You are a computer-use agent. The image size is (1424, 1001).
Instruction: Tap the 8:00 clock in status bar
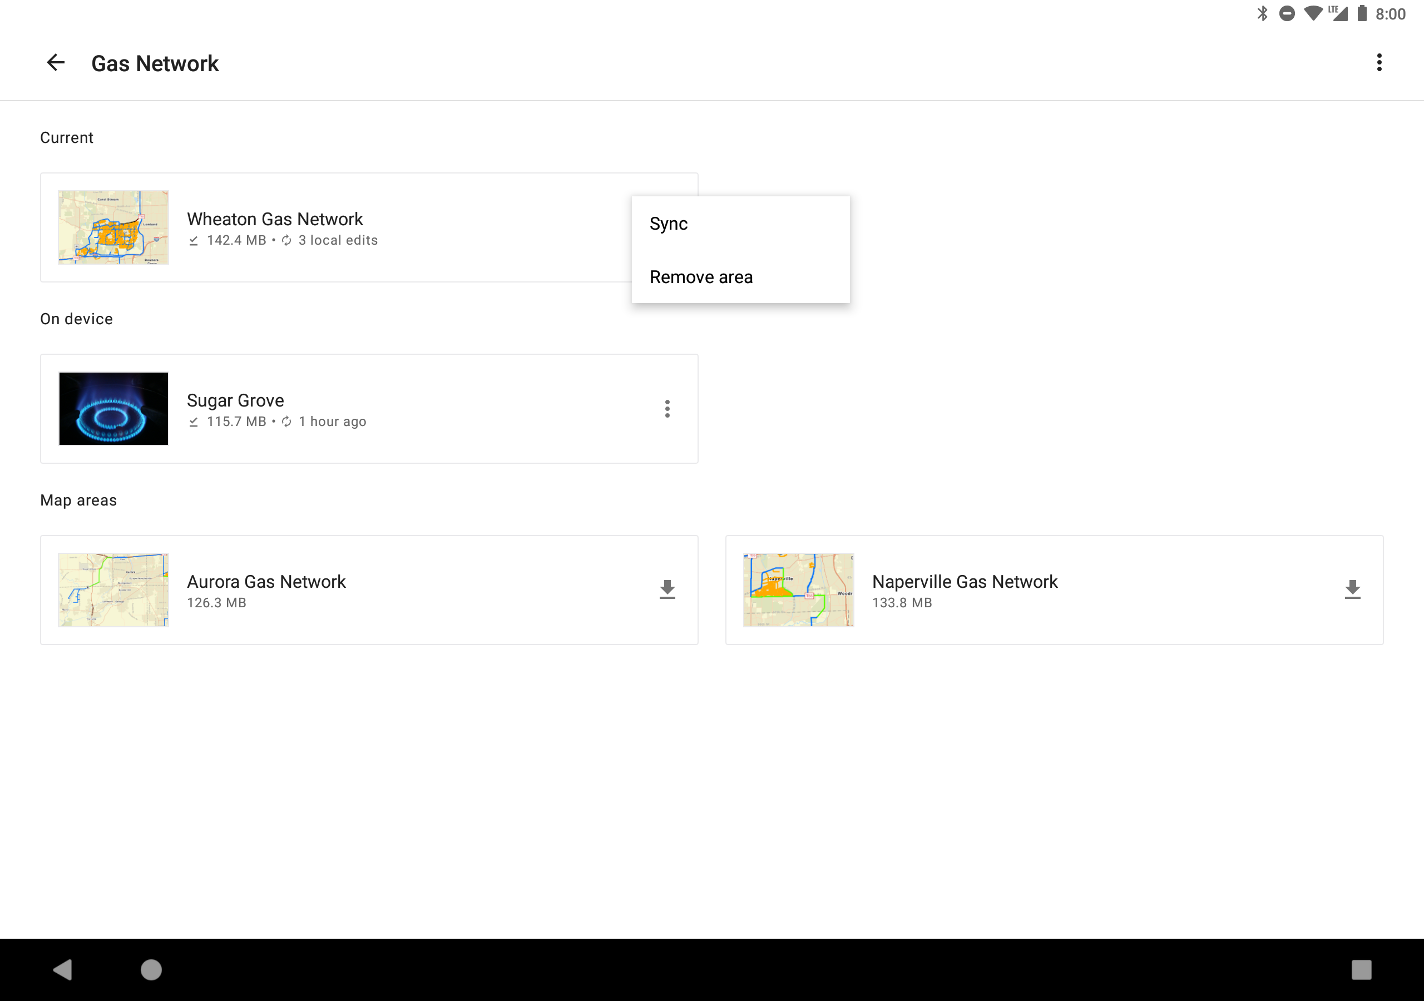[x=1391, y=14]
